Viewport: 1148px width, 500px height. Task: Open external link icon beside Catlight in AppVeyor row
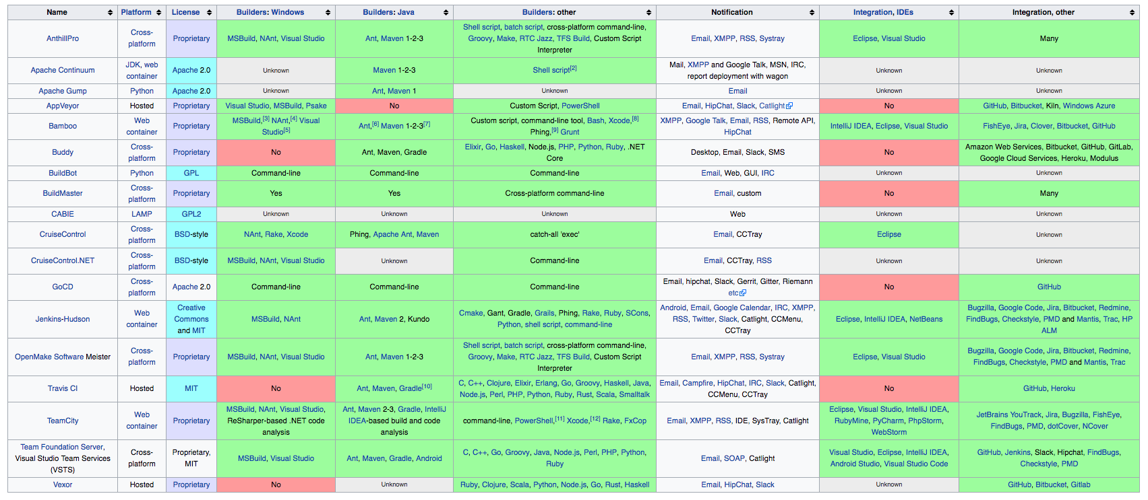790,106
